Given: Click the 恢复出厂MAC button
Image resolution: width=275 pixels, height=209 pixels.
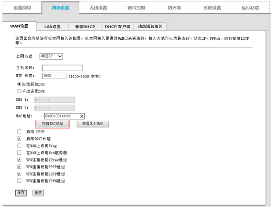Looking at the screenshot, I should [93, 124].
